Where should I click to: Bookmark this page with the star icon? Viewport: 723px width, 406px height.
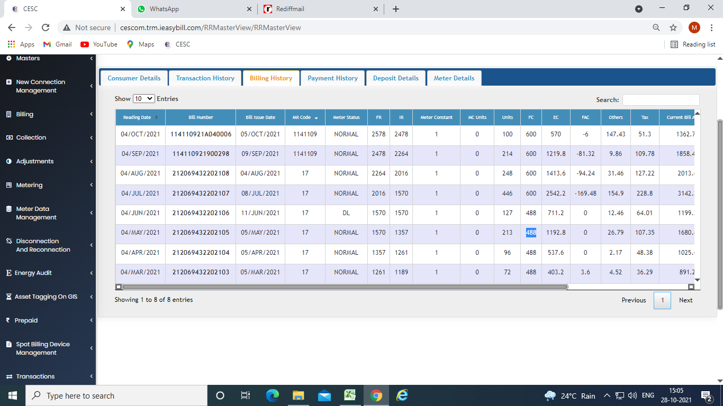click(673, 27)
